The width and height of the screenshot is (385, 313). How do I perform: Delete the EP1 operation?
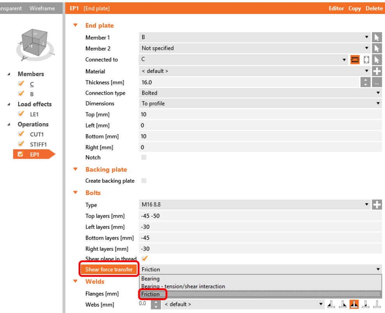[x=374, y=8]
